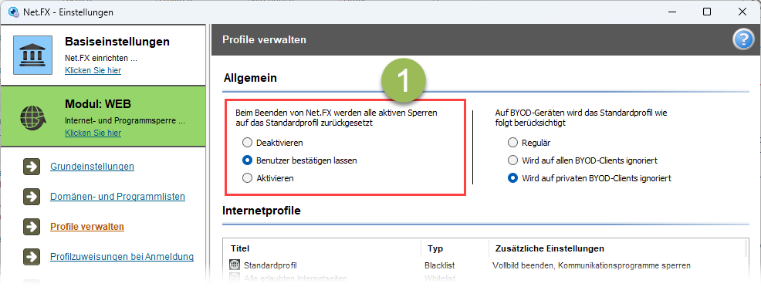The width and height of the screenshot is (761, 297).
Task: Click arrow icon beside Profile verwalten
Action: click(x=32, y=227)
